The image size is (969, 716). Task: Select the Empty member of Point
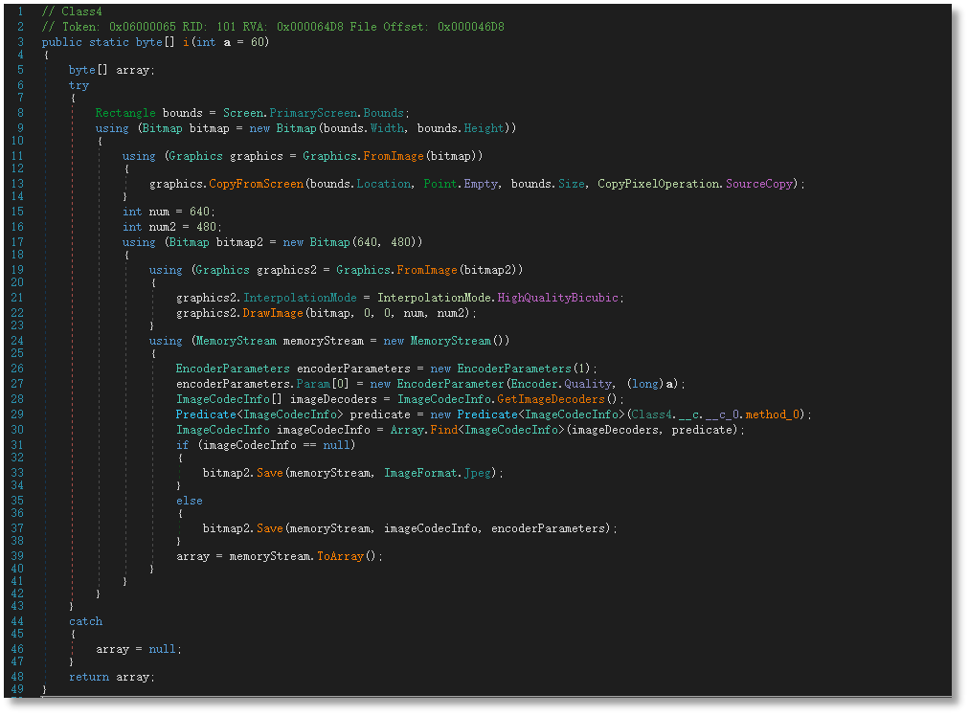click(x=481, y=184)
